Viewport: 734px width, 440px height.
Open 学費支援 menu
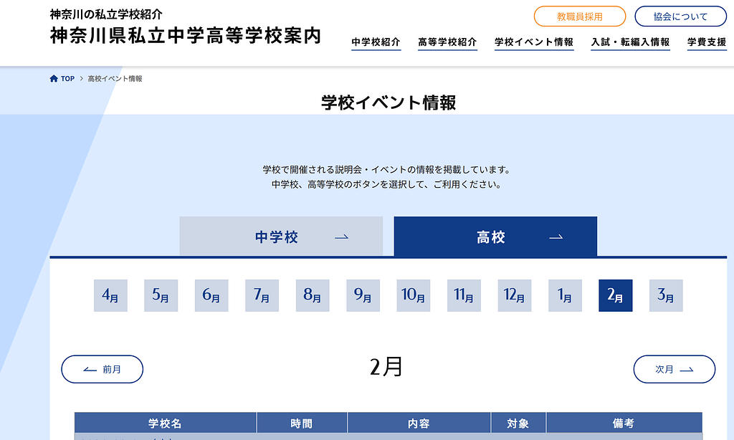(706, 42)
